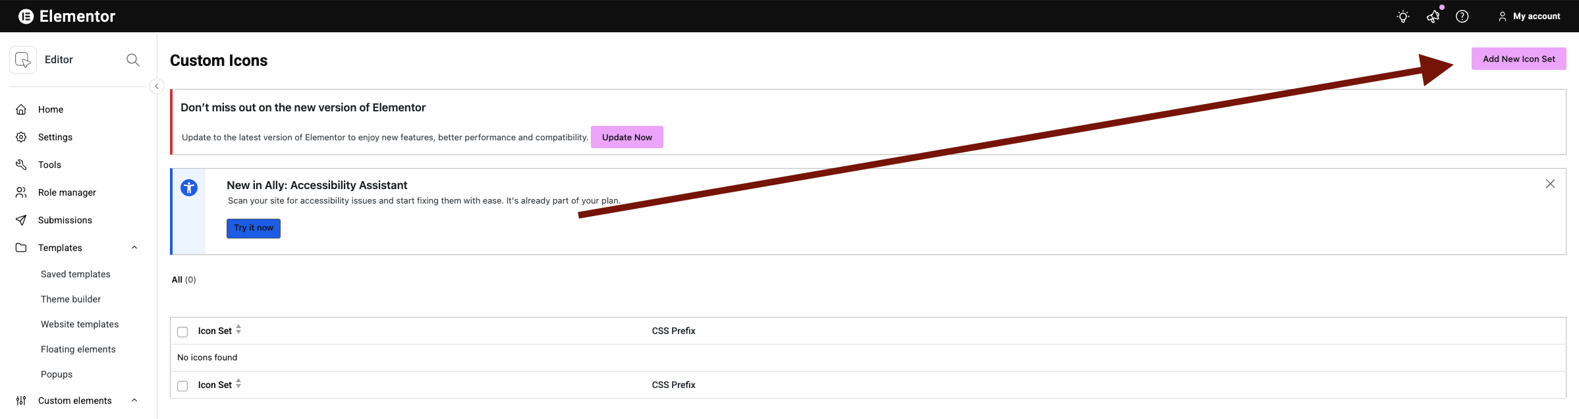
Task: Click the search magnifier in sidebar
Action: click(x=133, y=60)
